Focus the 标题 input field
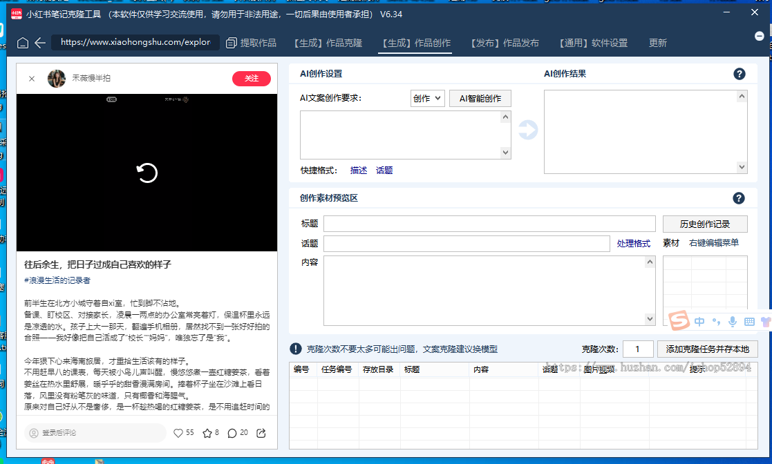The height and width of the screenshot is (464, 772). (489, 224)
